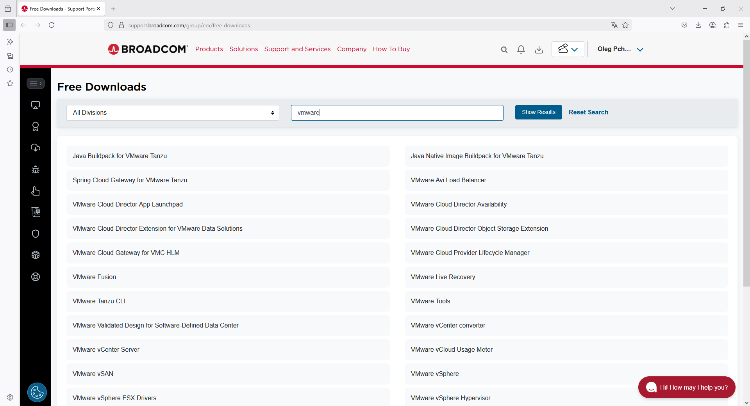Open the lifebuoy support icon in black sidebar
Screen dimensions: 750x406
point(36,277)
